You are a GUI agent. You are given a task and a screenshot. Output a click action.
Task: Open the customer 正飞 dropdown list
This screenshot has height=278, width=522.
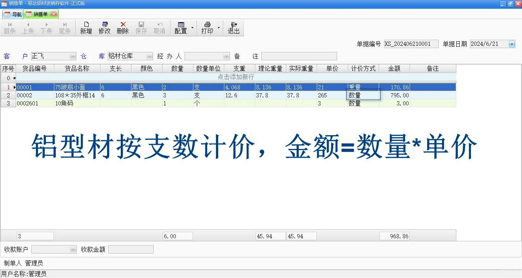tap(73, 56)
